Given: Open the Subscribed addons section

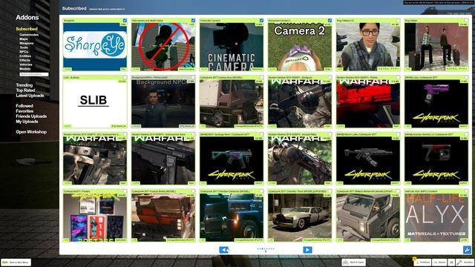Looking at the screenshot, I should click(27, 29).
